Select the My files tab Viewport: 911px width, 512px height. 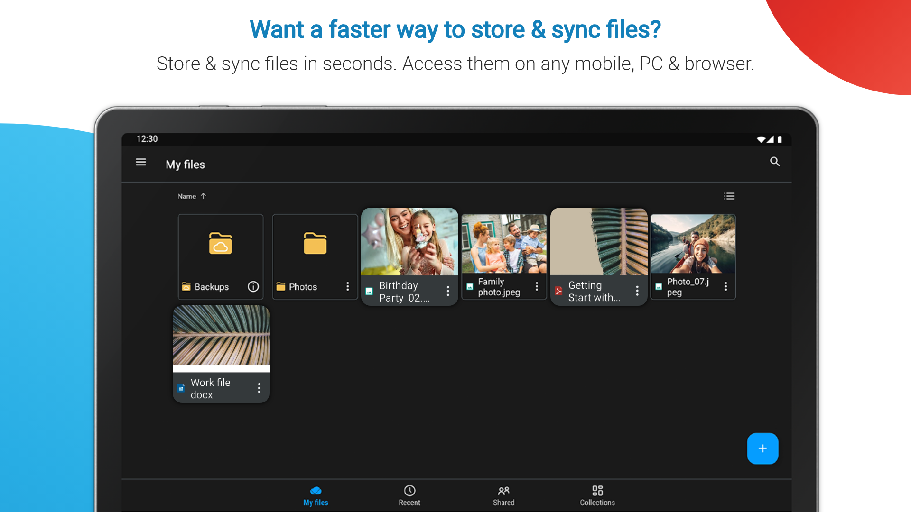point(316,495)
